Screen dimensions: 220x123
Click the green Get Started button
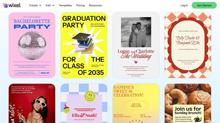(204, 5)
